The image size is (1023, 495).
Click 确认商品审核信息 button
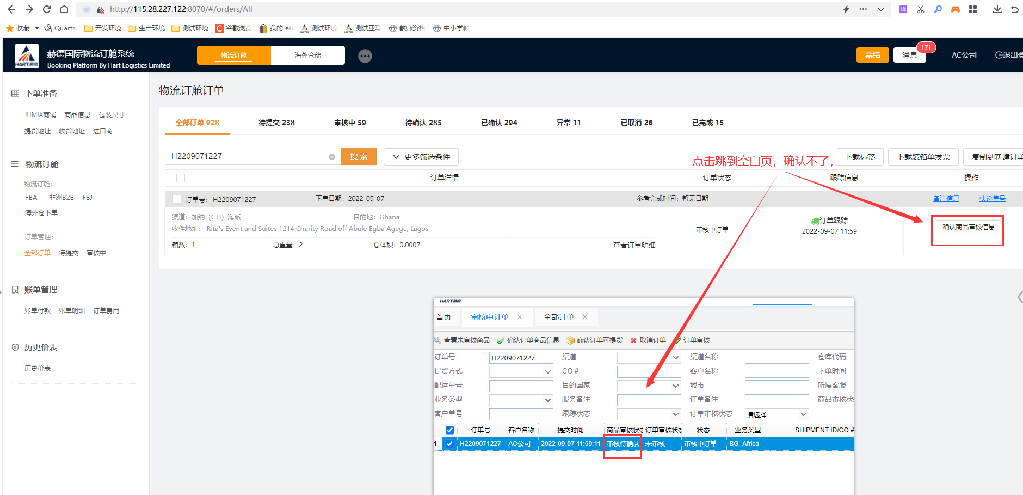coord(968,227)
